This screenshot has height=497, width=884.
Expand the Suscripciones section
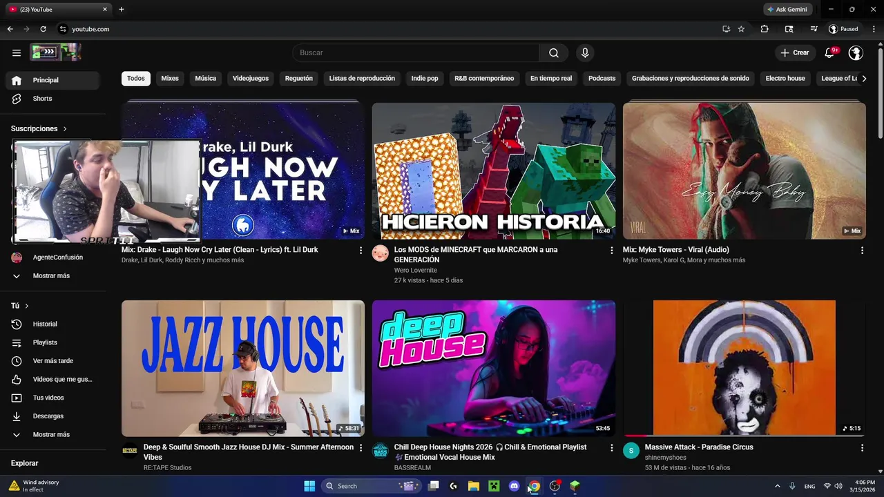click(x=39, y=128)
